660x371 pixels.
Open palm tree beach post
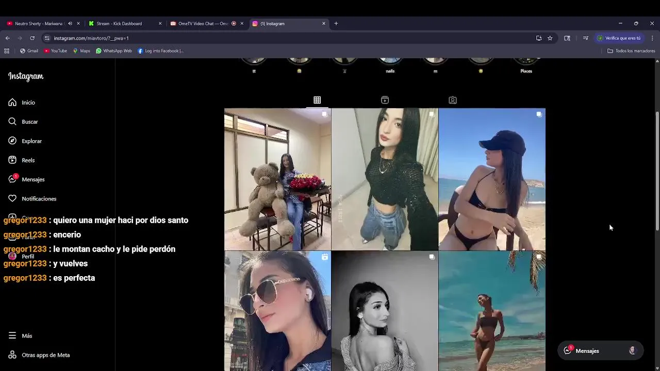(x=492, y=311)
